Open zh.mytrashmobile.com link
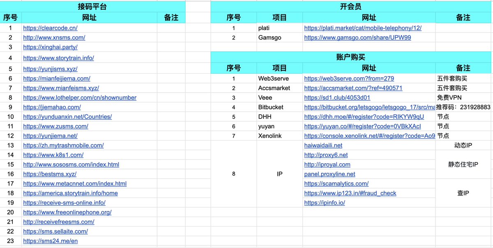This screenshot has height=248, width=493. point(63,145)
